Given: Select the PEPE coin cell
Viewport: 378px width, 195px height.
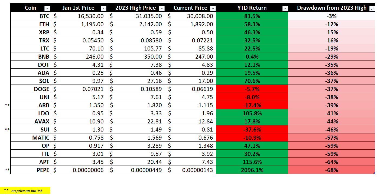Looking at the screenshot, I should coord(30,170).
